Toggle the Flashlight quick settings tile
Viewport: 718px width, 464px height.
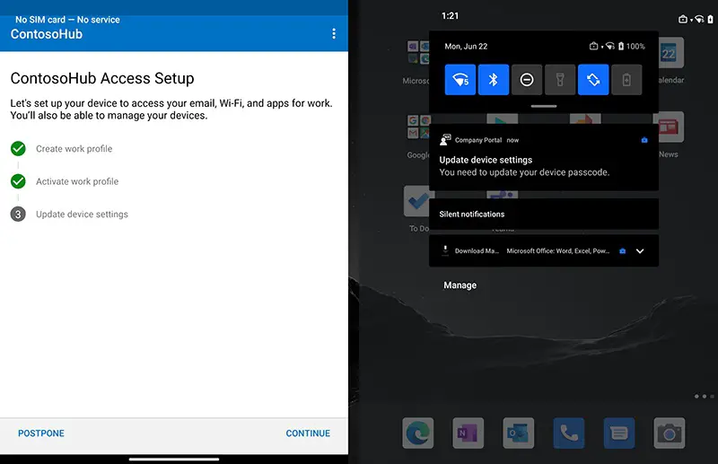[560, 80]
